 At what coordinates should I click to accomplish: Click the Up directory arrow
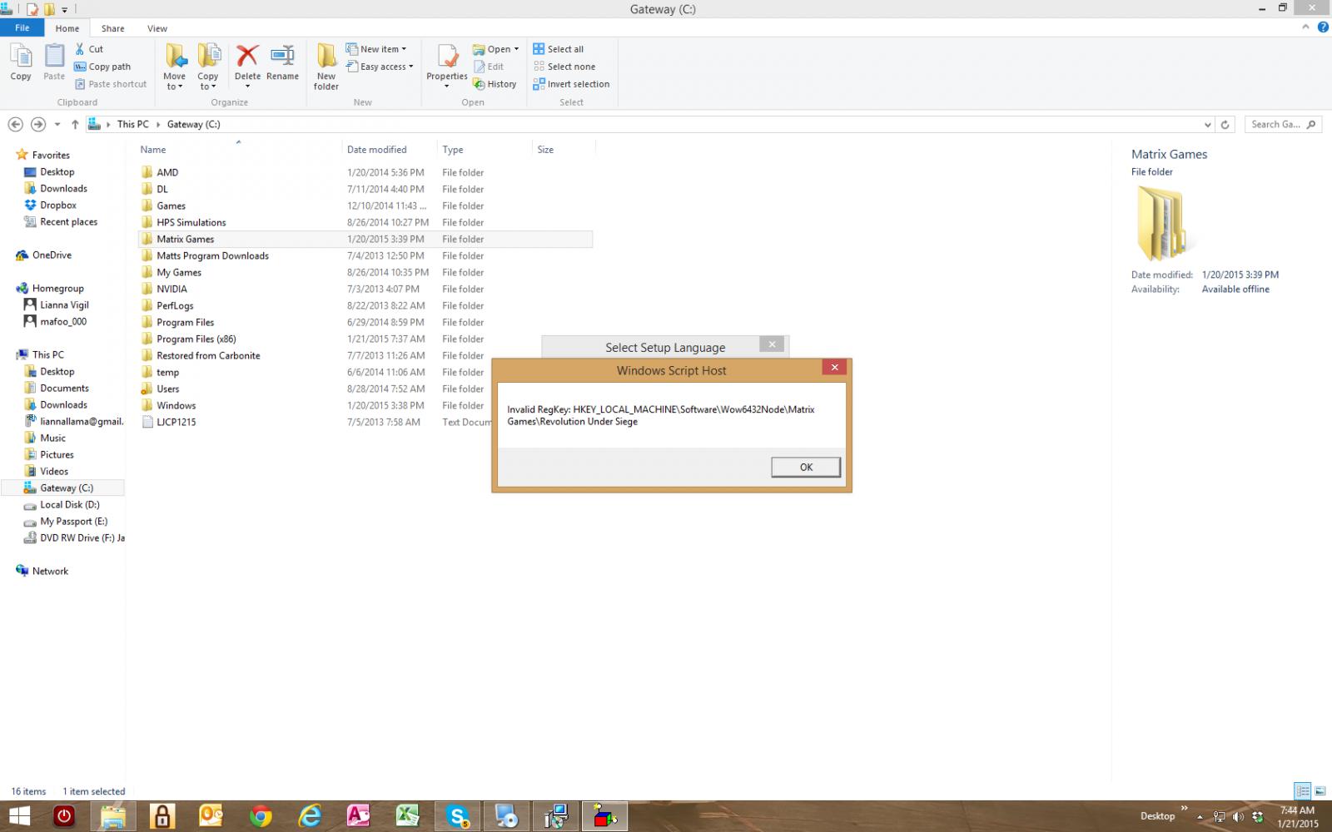click(x=75, y=124)
